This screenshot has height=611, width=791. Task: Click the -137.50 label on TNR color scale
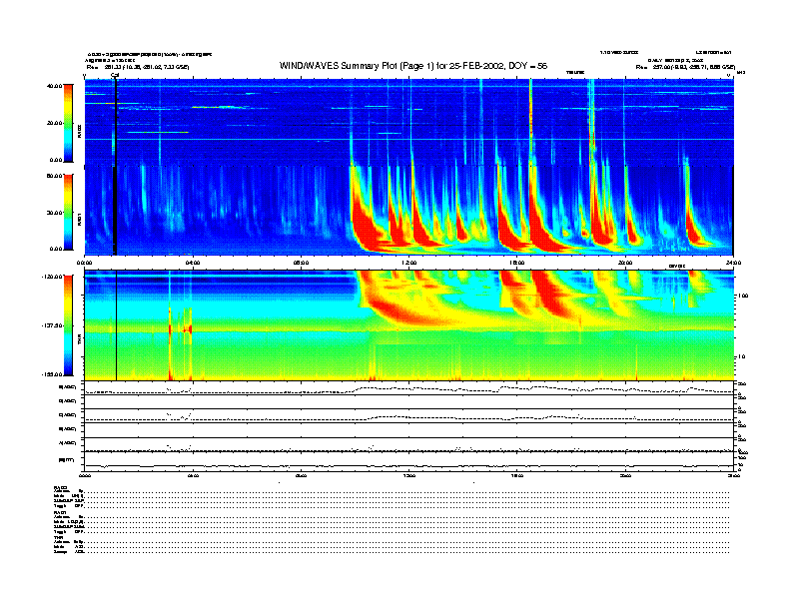pos(52,325)
